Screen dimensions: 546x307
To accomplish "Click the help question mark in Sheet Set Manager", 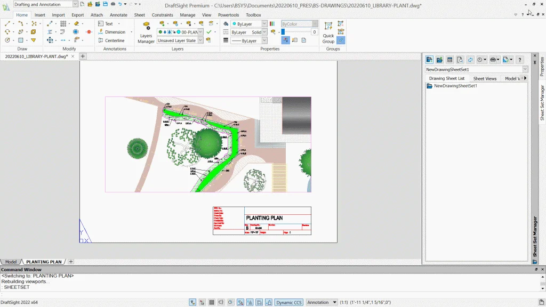I will (x=520, y=60).
